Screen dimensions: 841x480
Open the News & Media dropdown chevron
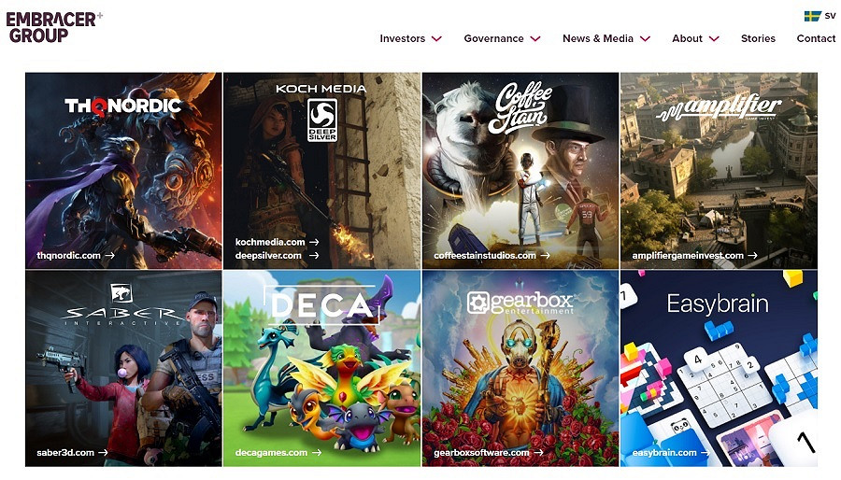[x=645, y=38]
